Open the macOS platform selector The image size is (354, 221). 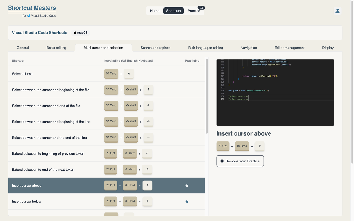pos(80,33)
